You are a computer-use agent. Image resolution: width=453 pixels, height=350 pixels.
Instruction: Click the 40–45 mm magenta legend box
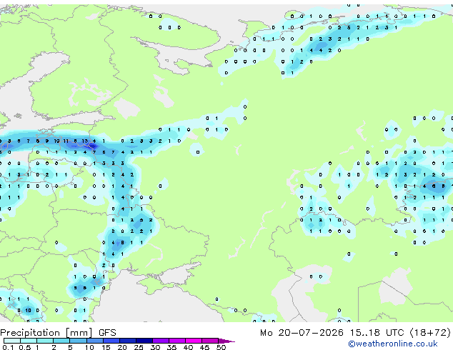(194, 341)
